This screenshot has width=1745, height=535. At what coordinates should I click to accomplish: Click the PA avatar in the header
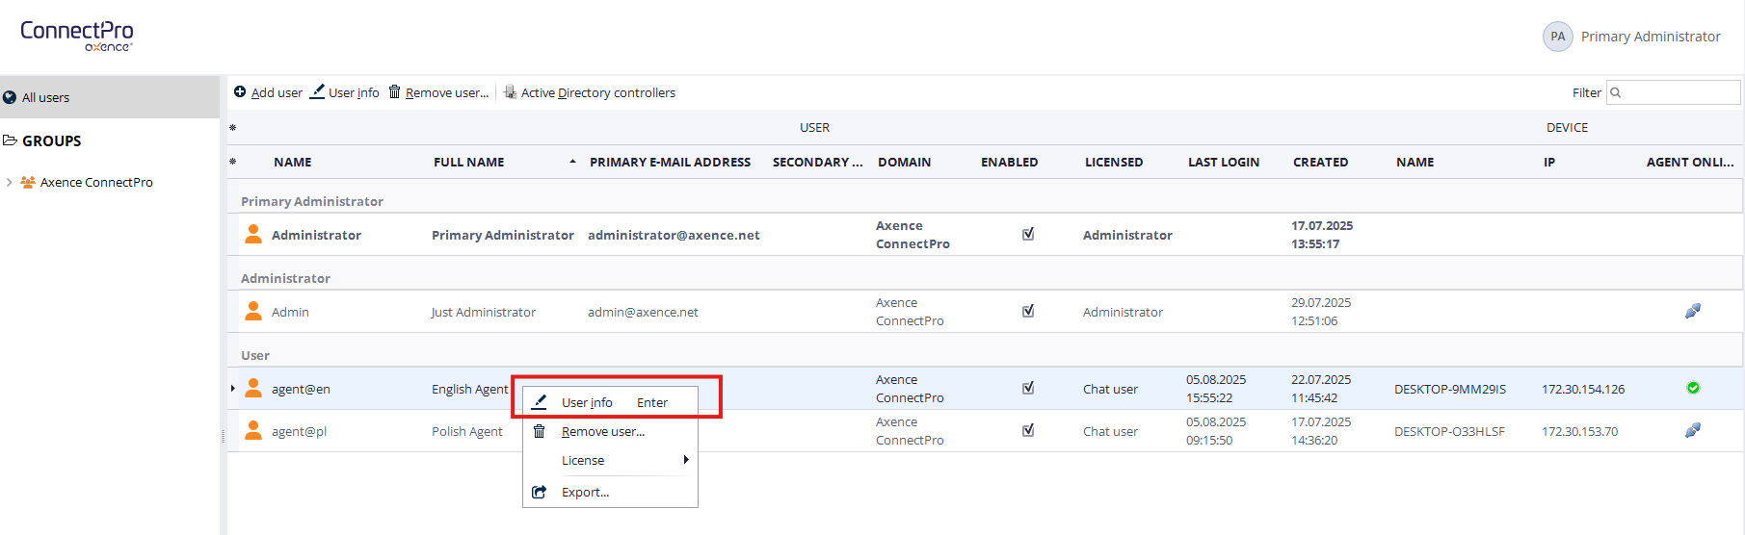pos(1557,37)
